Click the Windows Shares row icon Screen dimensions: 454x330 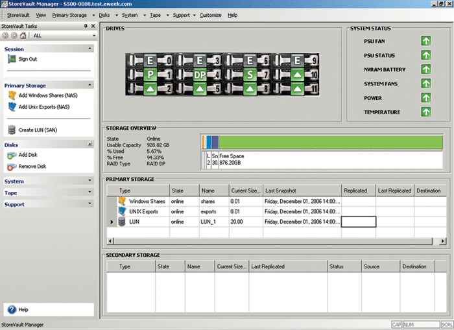pyautogui.click(x=122, y=201)
